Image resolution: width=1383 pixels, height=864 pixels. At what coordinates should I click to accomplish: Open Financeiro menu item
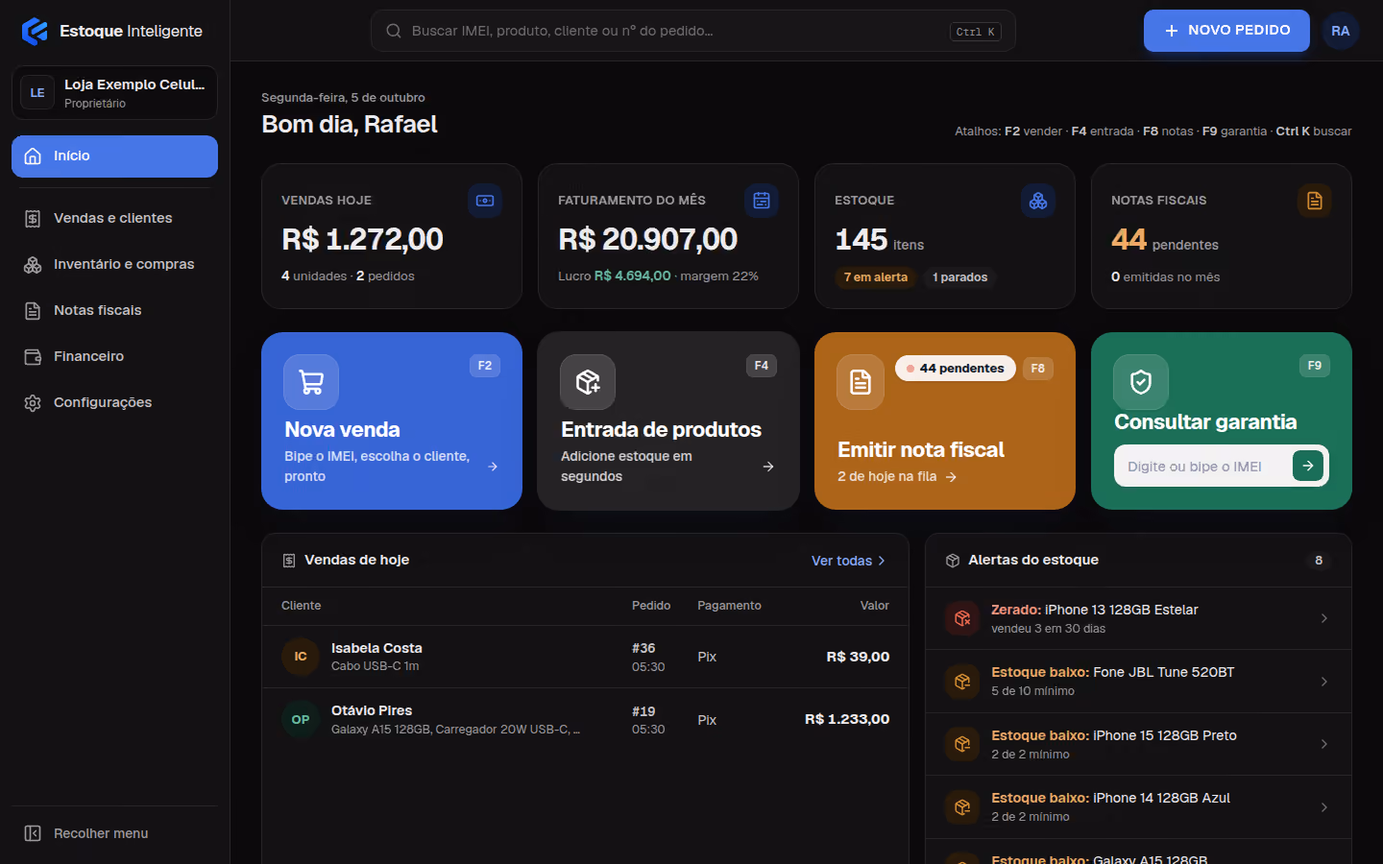tap(114, 356)
